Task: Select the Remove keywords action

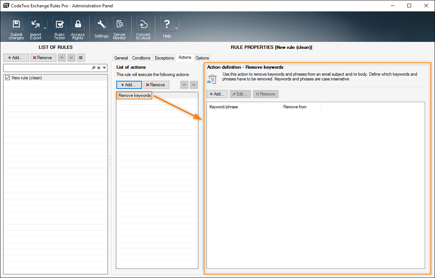Action: 157,95
